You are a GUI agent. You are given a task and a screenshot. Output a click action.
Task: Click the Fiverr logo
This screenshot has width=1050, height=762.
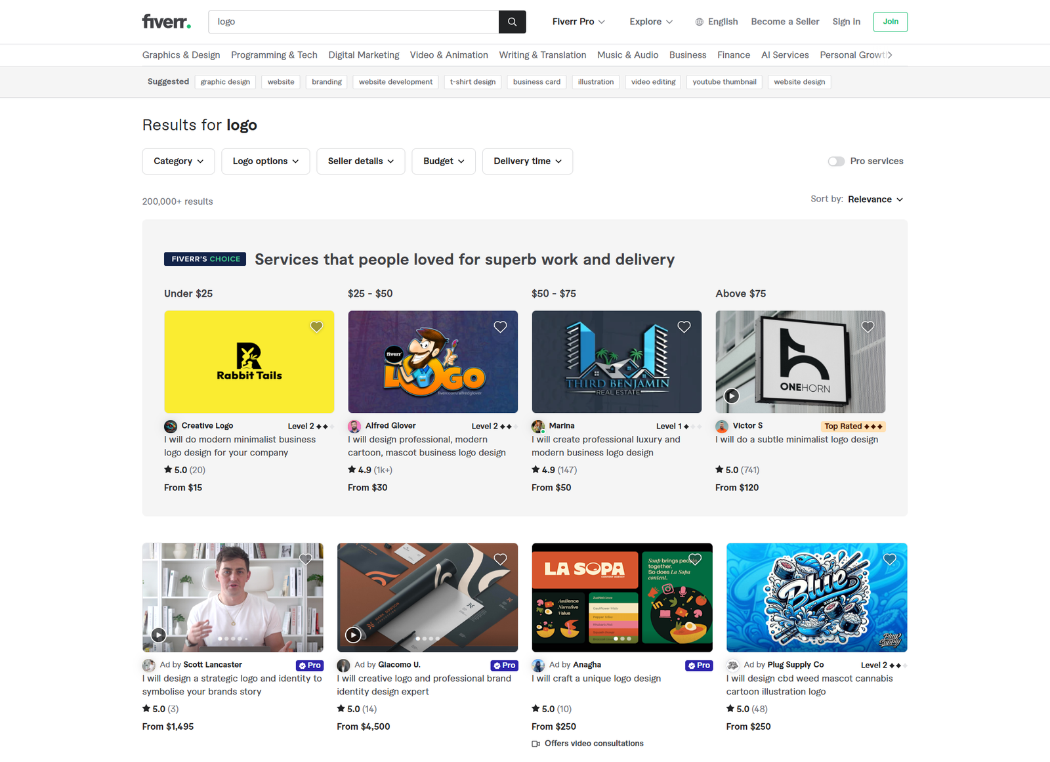click(167, 22)
